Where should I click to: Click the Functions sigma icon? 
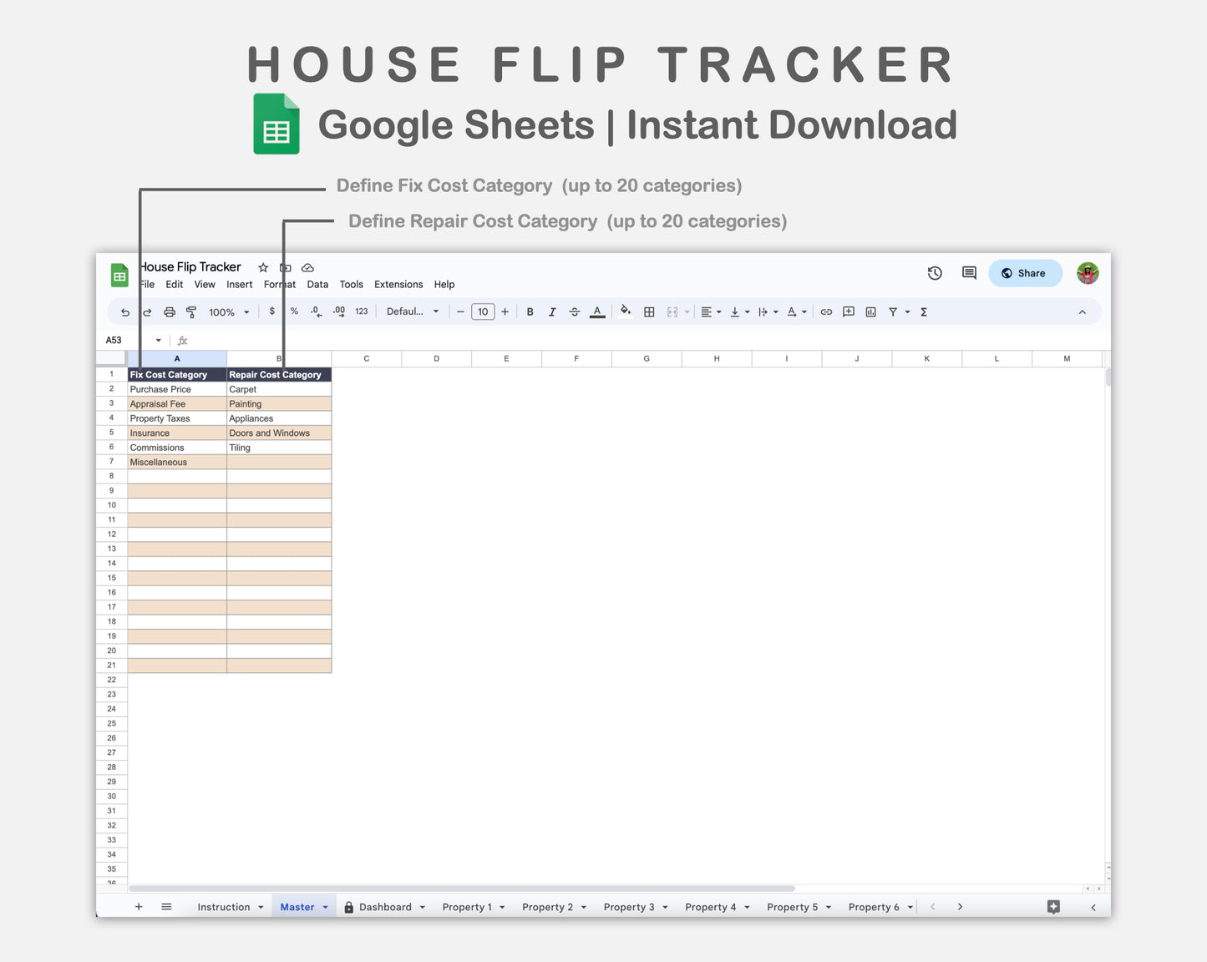click(x=923, y=311)
